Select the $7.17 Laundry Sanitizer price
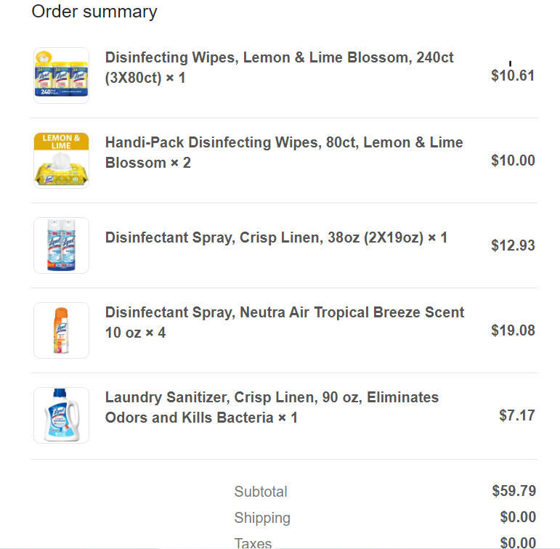 pos(517,415)
